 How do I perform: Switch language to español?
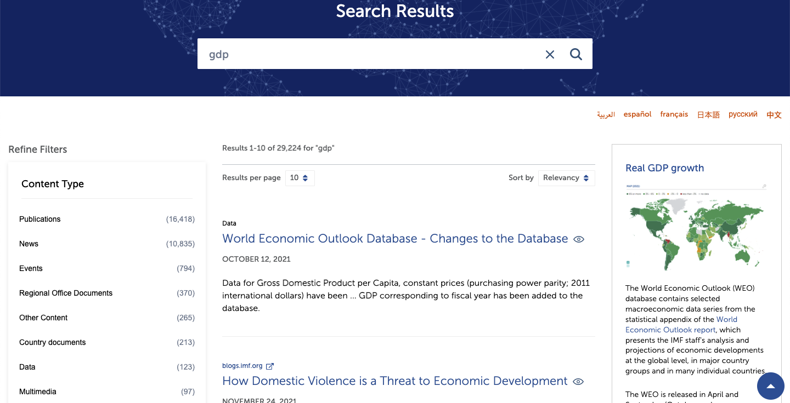[x=637, y=114]
